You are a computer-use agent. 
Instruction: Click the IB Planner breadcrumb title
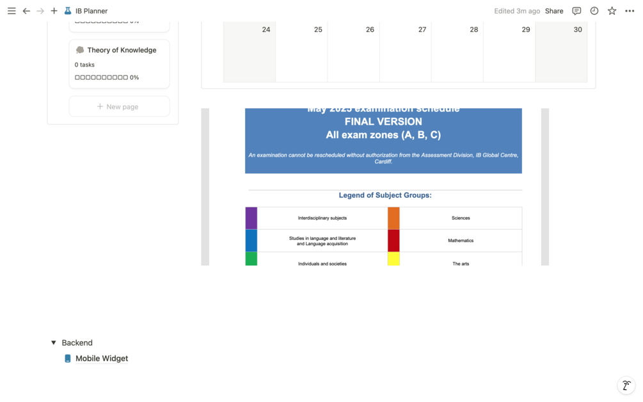(x=90, y=10)
